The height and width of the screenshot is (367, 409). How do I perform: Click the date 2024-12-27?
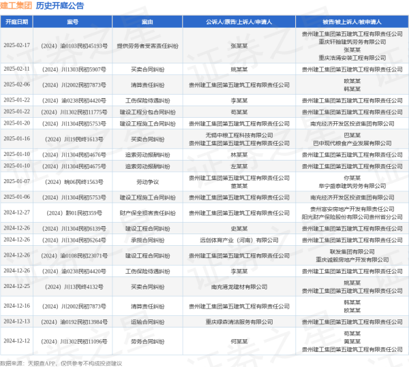pyautogui.click(x=16, y=212)
